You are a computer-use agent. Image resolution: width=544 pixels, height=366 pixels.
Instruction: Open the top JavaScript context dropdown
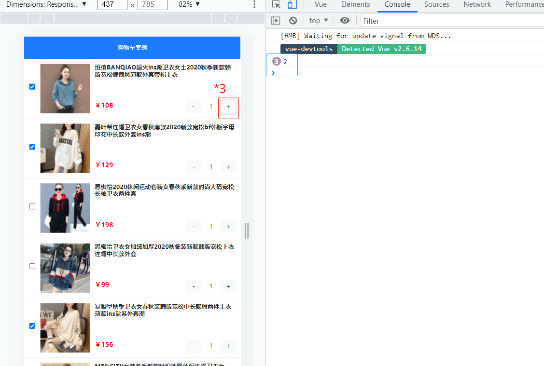pos(319,21)
